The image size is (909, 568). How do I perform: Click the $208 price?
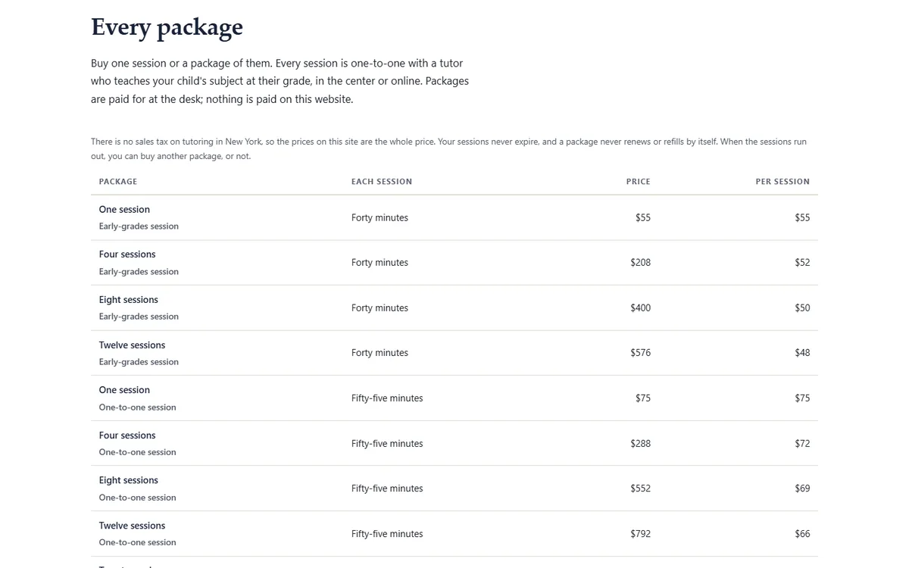[x=641, y=263]
